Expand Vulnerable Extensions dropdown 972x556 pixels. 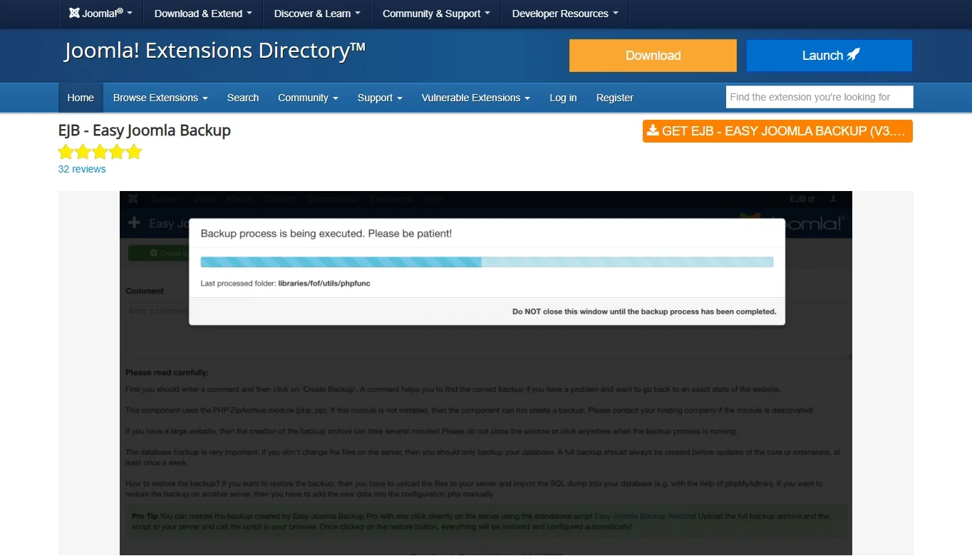pyautogui.click(x=475, y=98)
